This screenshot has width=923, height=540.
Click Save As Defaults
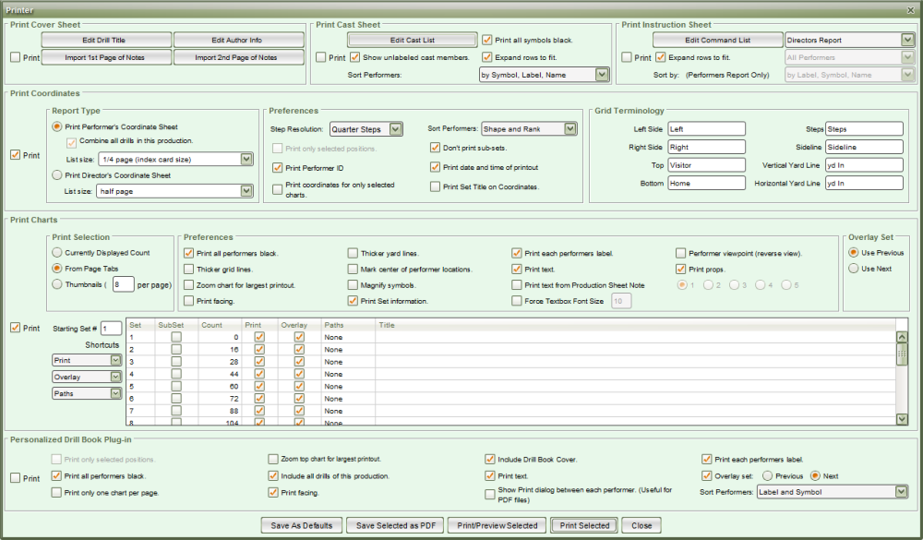point(302,524)
